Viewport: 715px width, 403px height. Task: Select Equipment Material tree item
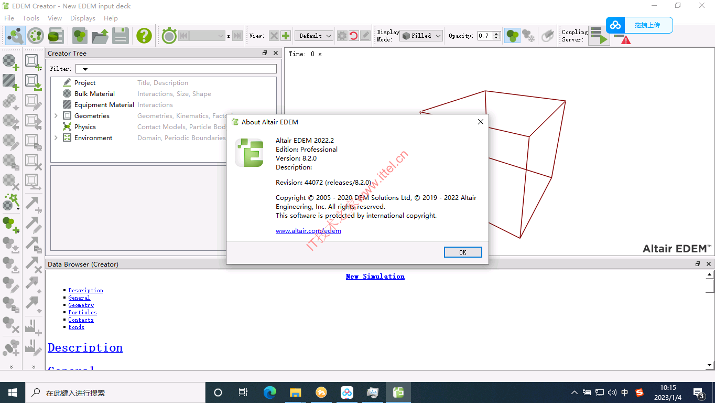pos(104,104)
